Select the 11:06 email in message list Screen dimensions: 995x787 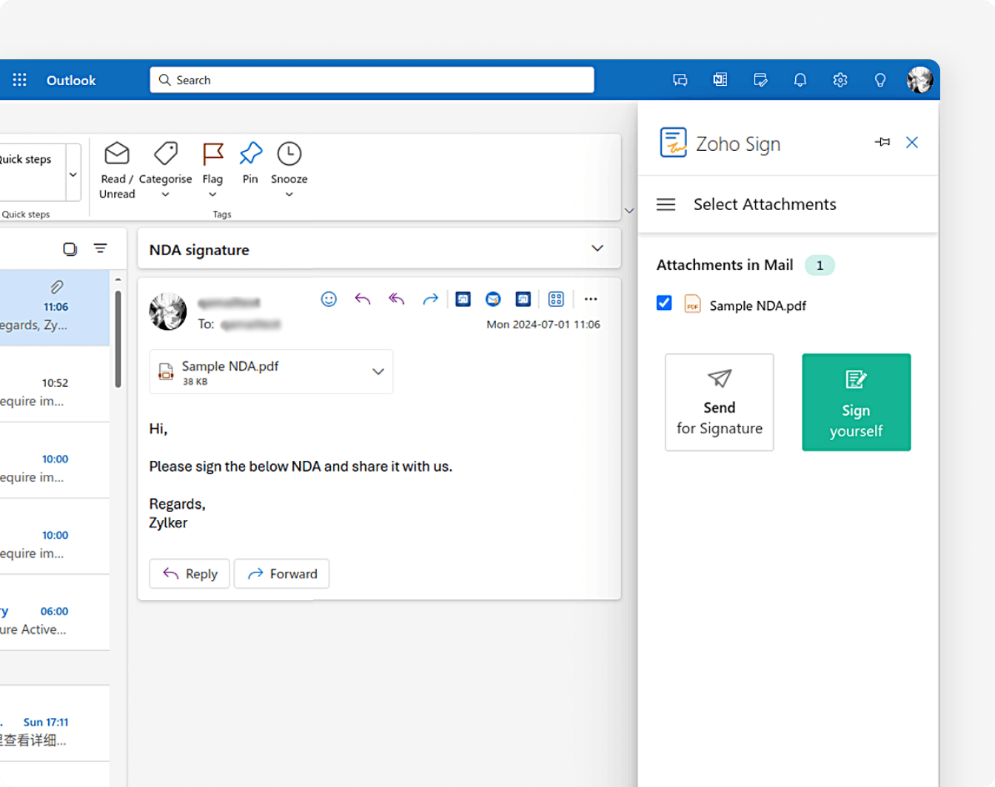tap(55, 308)
